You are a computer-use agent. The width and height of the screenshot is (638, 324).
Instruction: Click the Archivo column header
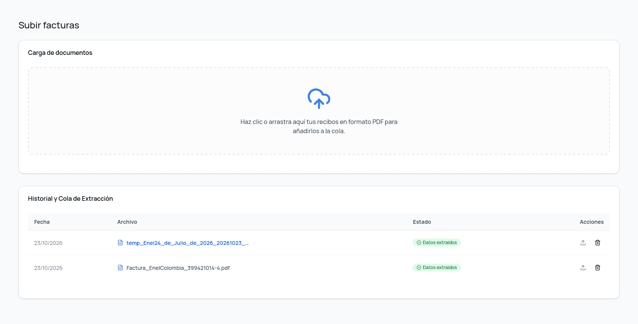pyautogui.click(x=127, y=222)
